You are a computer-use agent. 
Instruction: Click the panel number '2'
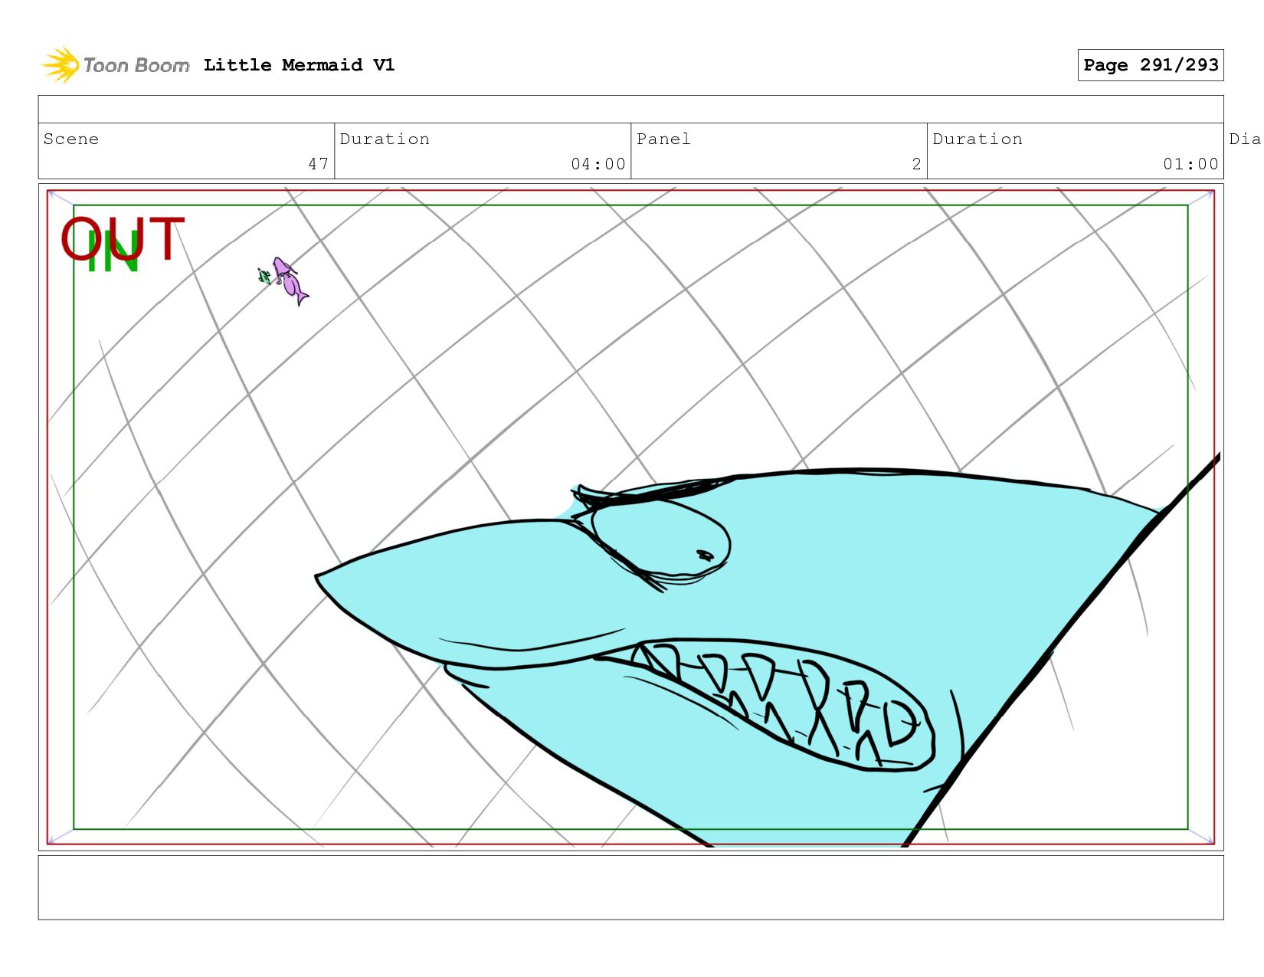(x=916, y=164)
